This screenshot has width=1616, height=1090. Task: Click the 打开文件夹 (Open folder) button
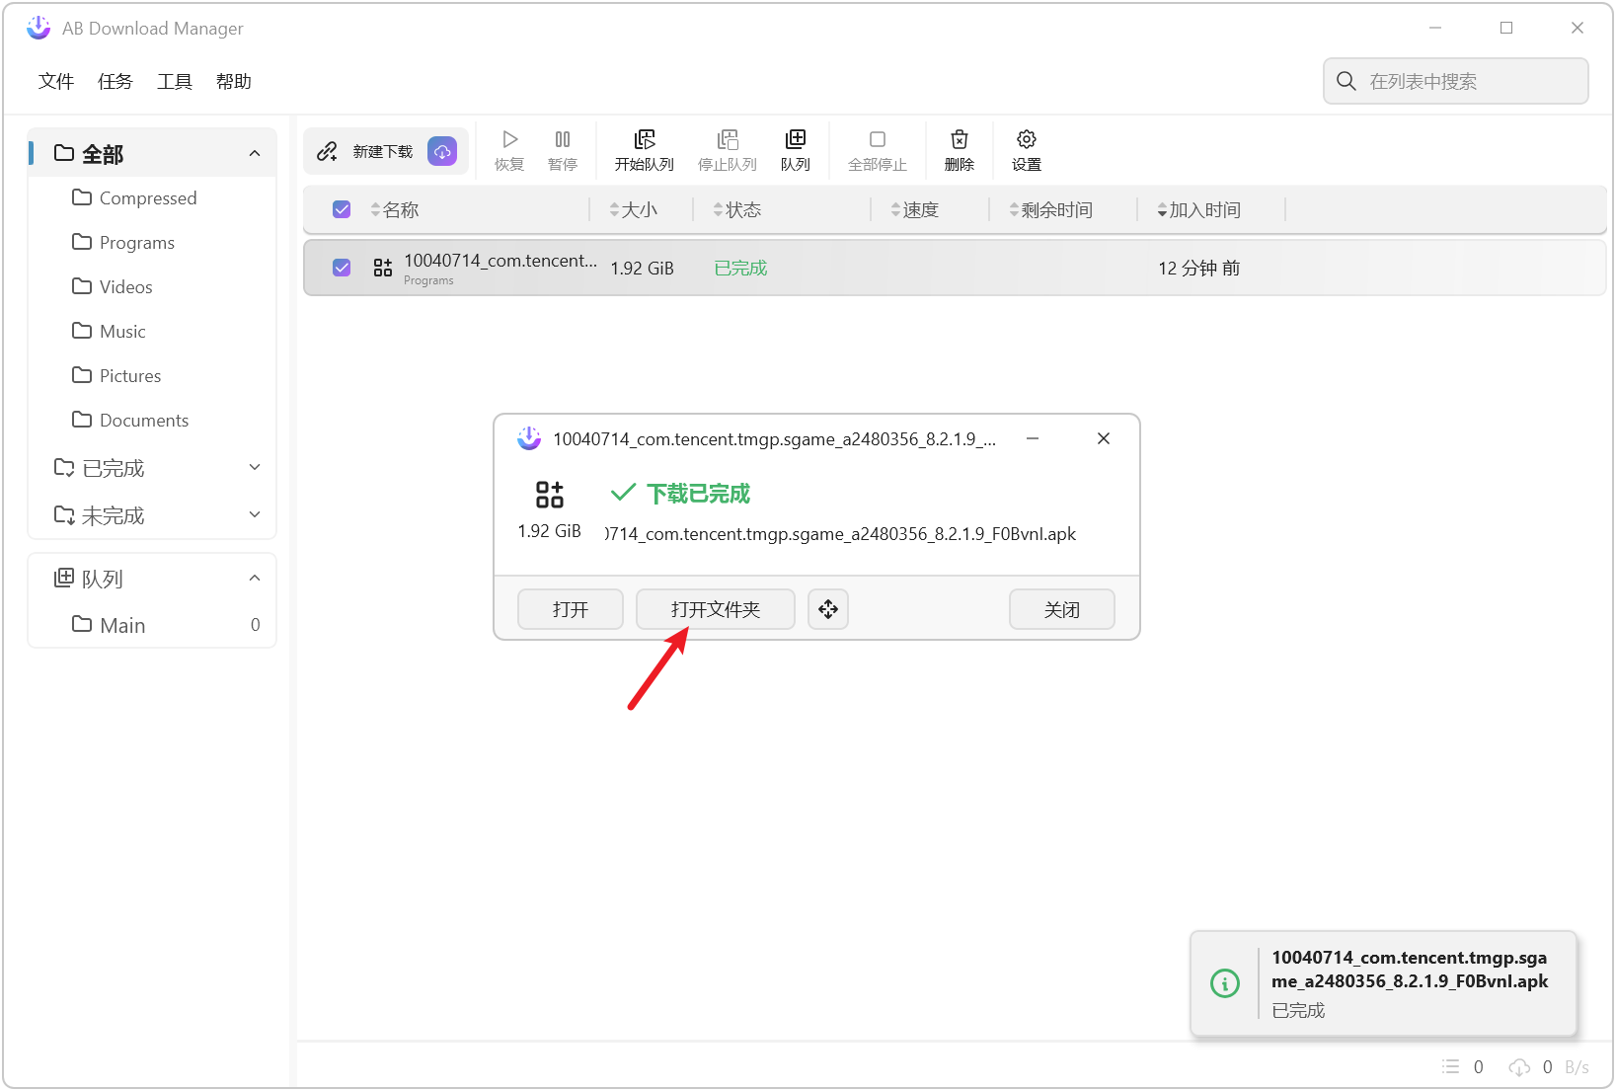716,609
